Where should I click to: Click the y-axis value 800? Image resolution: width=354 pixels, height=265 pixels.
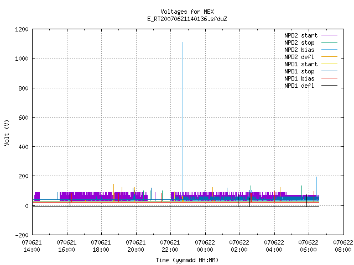23,88
